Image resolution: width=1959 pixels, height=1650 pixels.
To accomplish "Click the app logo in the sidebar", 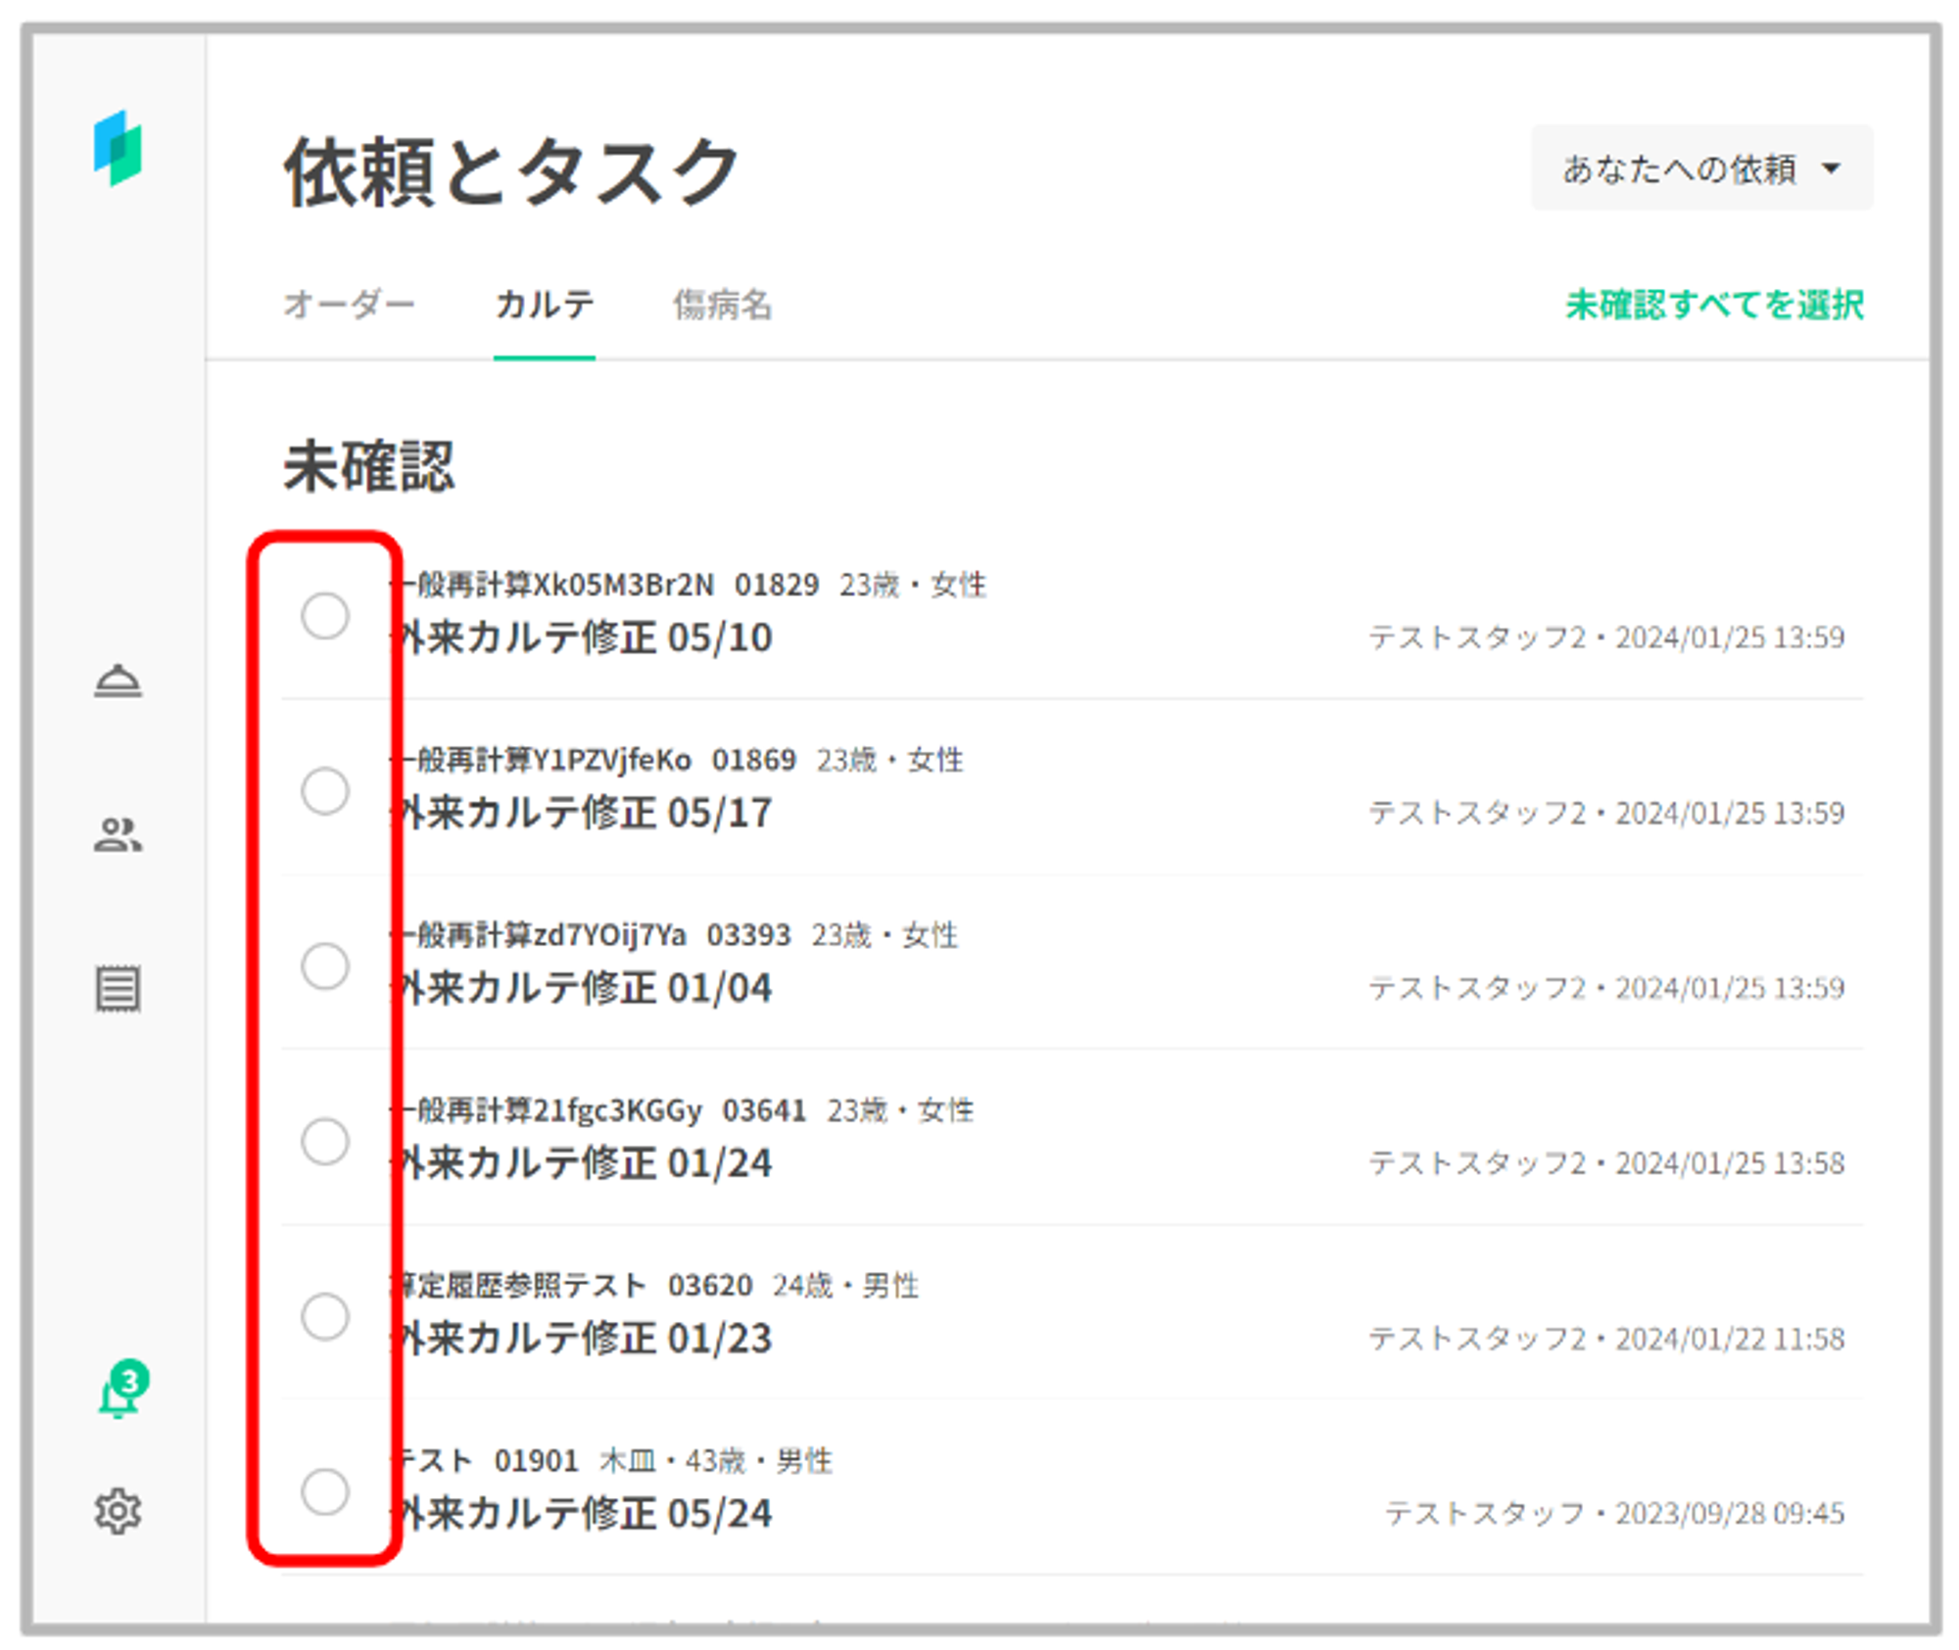I will [118, 149].
